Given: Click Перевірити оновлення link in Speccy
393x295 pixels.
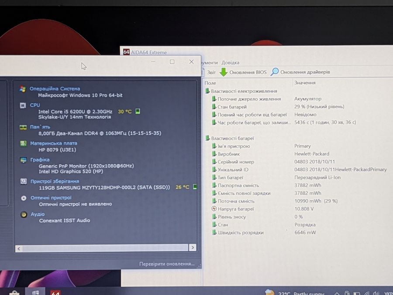Looking at the screenshot, I should pos(167,264).
